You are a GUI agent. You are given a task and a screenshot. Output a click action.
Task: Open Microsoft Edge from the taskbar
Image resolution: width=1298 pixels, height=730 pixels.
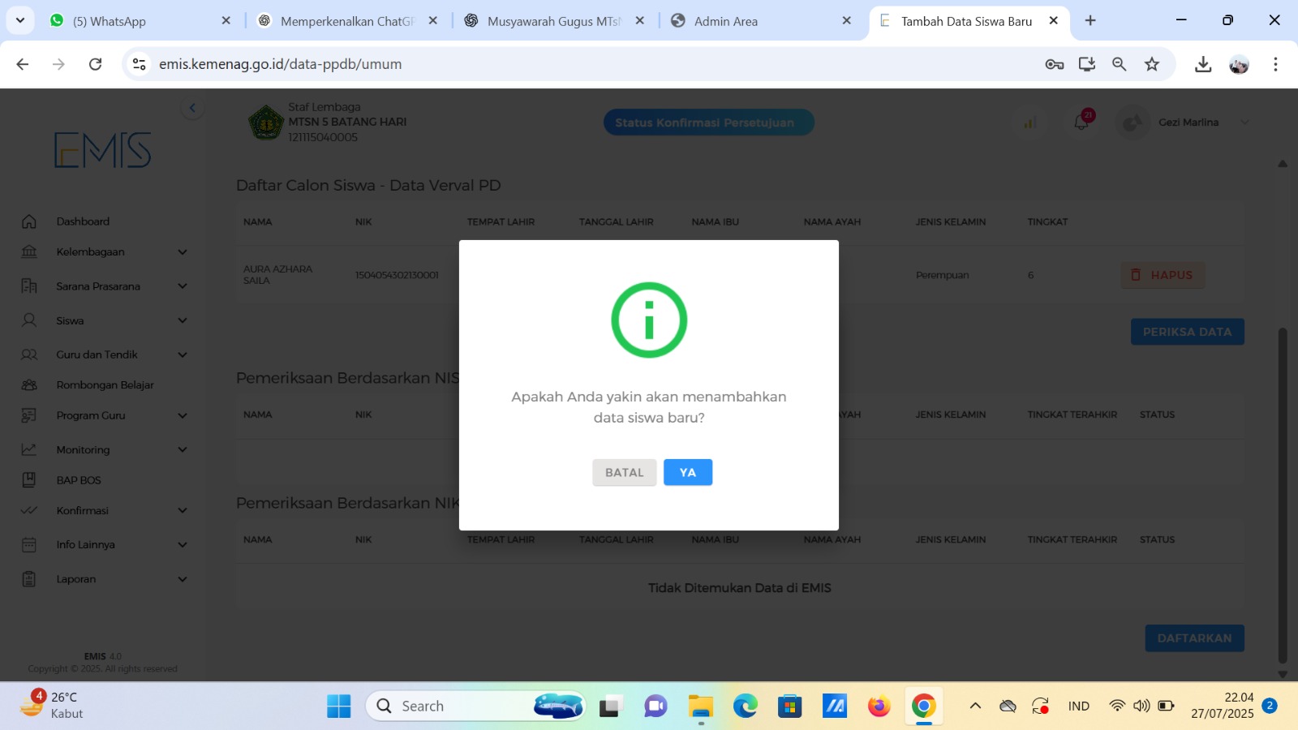(x=745, y=706)
